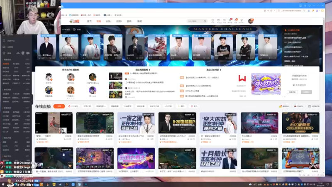Expand the 游戏 dropdown menu
332x187 pixels.
click(129, 21)
